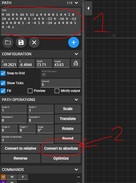Edit the Translate Y field
The width and height of the screenshot is (136, 183).
(x=41, y=119)
